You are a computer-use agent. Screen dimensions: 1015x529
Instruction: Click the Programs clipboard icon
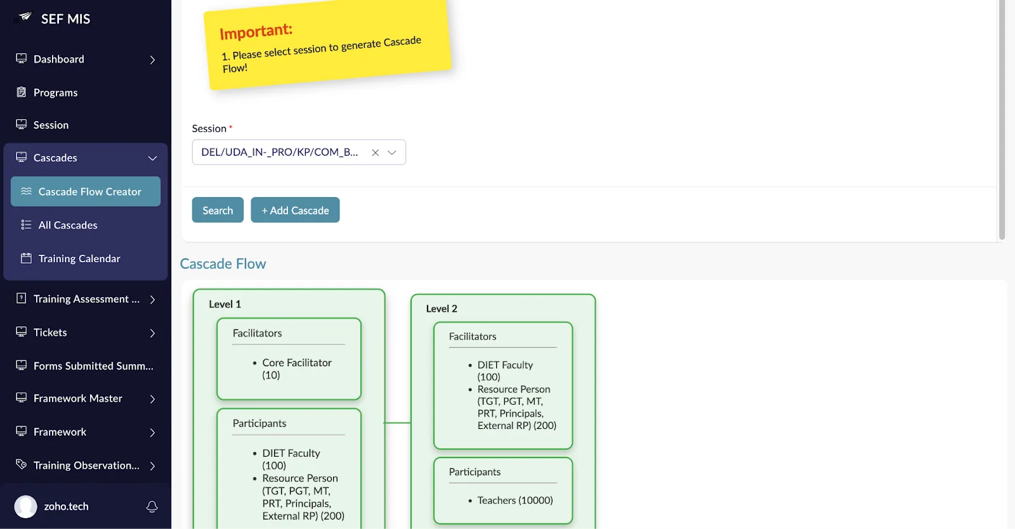(22, 92)
